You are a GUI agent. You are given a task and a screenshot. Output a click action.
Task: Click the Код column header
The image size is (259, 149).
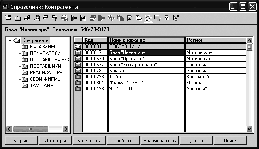click(x=95, y=40)
